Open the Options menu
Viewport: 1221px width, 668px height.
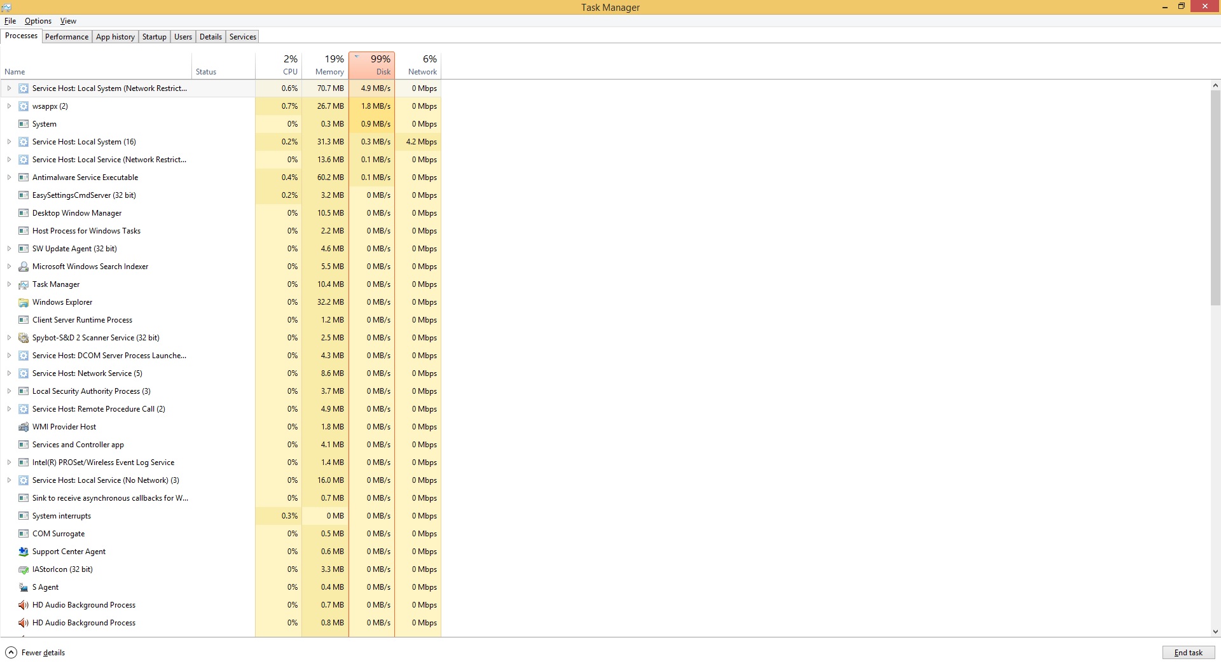[38, 21]
